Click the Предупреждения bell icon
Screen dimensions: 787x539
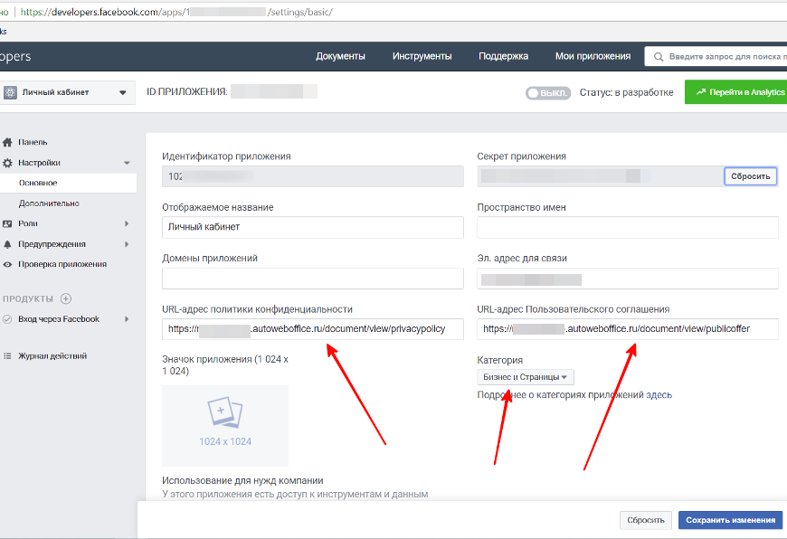[x=7, y=244]
